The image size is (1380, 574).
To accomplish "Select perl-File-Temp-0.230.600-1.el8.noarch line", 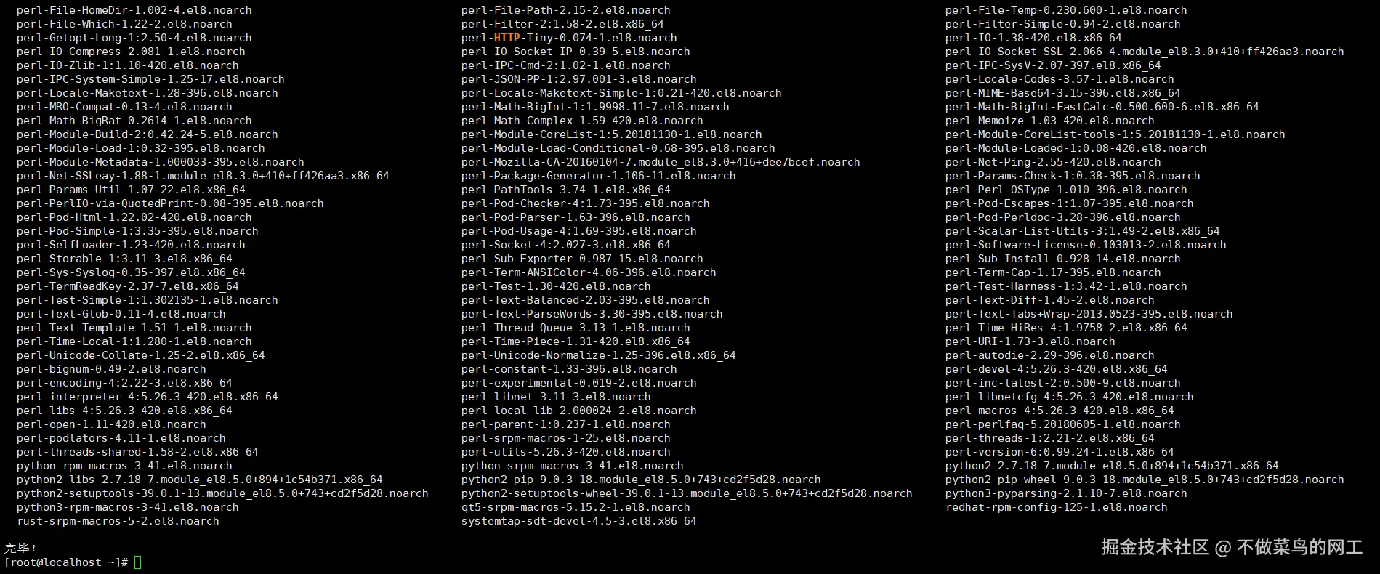I will click(1066, 10).
